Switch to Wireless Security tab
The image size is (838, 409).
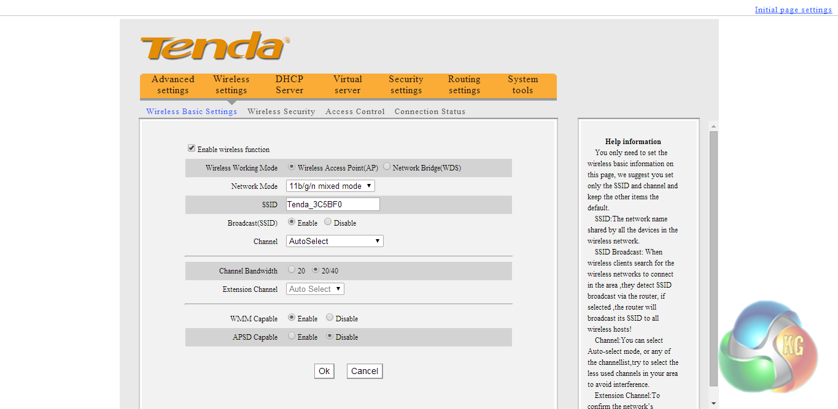tap(281, 112)
